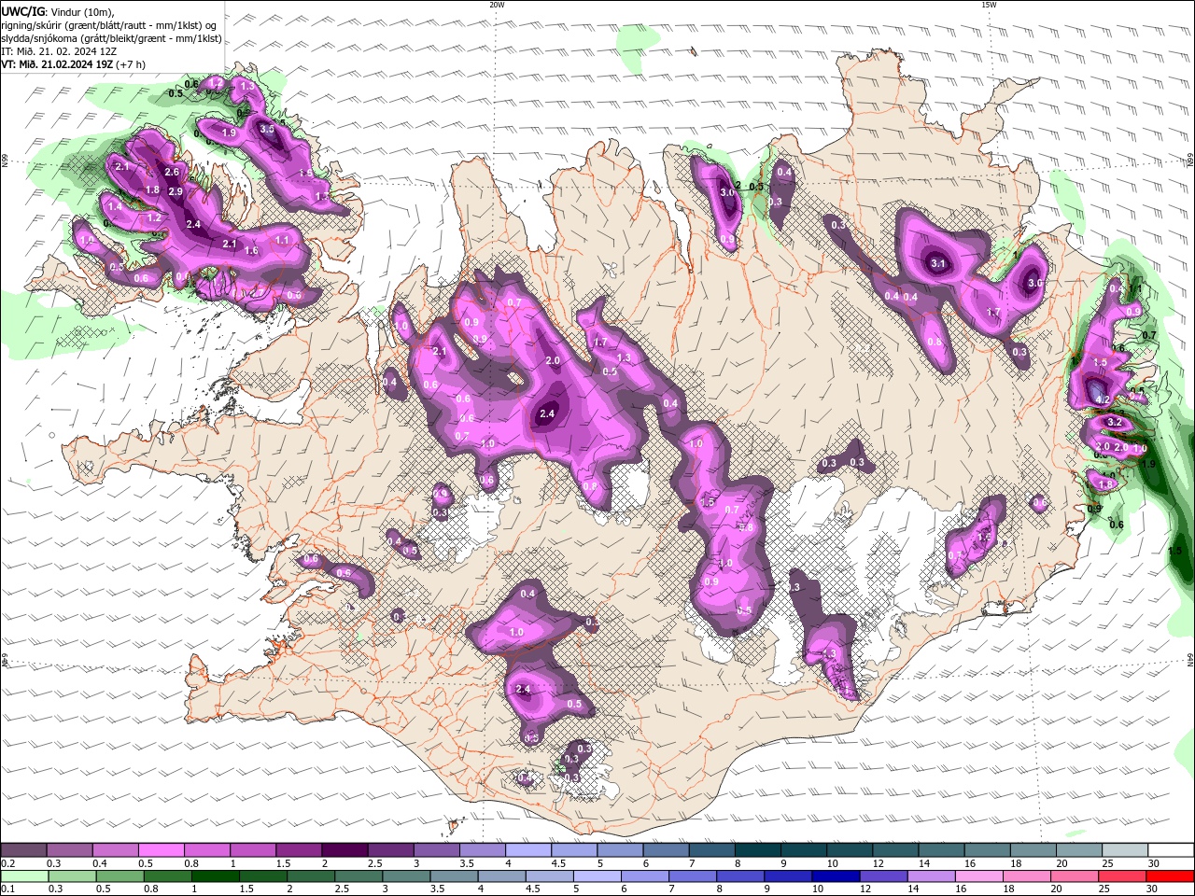1195x896 pixels.
Task: Select the deep blue 10 rain legend swatch
Action: coord(836,876)
